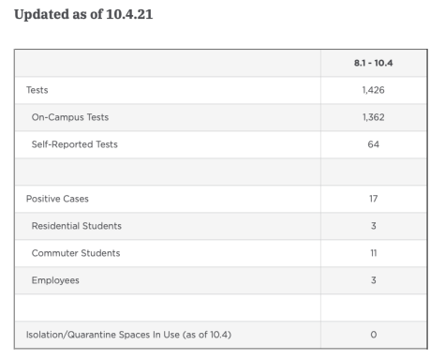The height and width of the screenshot is (360, 445).
Task: Select the 1,426 total tests value
Action: (x=374, y=90)
